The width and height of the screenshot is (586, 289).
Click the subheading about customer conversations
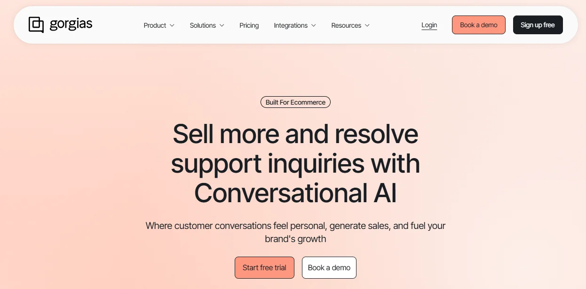(x=295, y=232)
